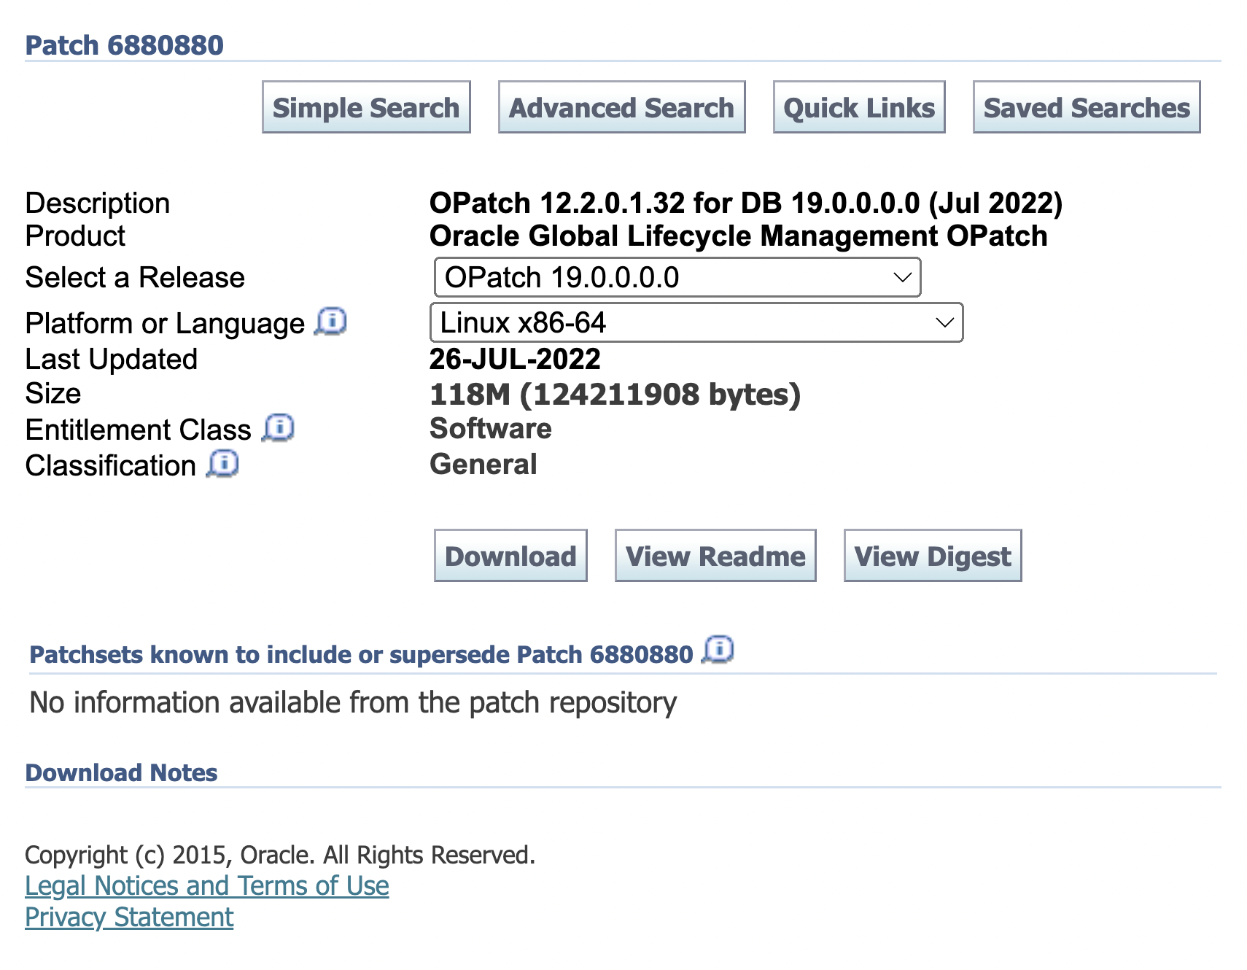Open info icon beside Platform or Language
1247x970 pixels.
click(331, 321)
